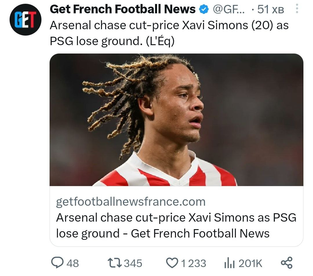The width and height of the screenshot is (313, 276).
Task: Click the 48 replies count
Action: pos(72,263)
